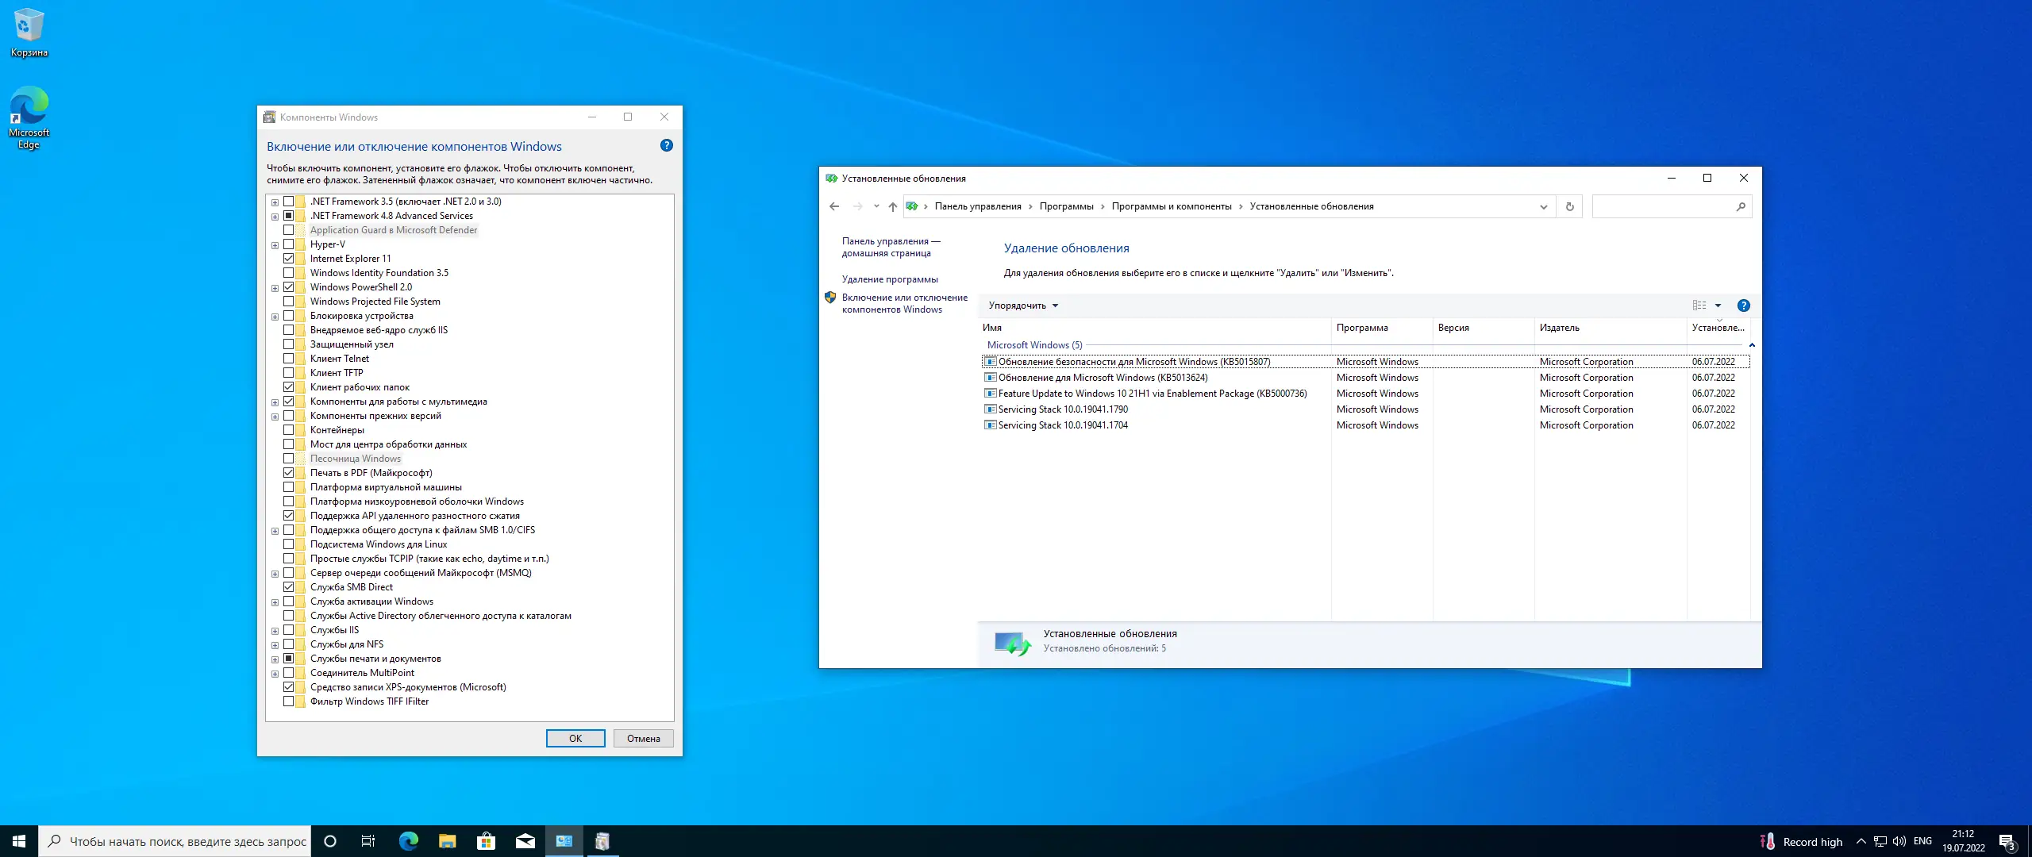Click Programs breadcrumb in address bar
The width and height of the screenshot is (2032, 857).
point(1066,206)
